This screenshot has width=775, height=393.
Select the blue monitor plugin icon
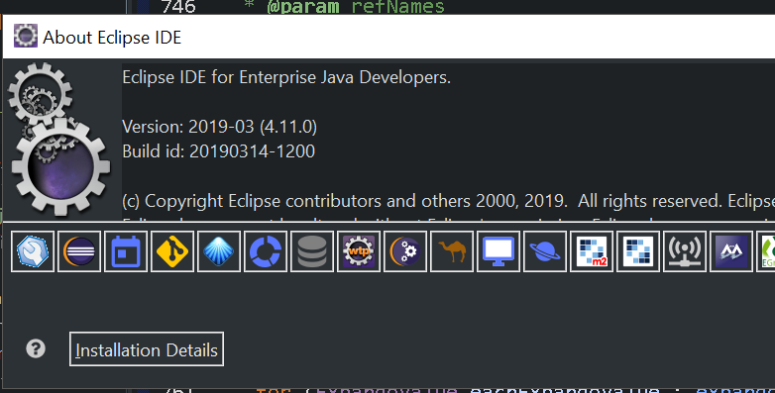(x=498, y=251)
